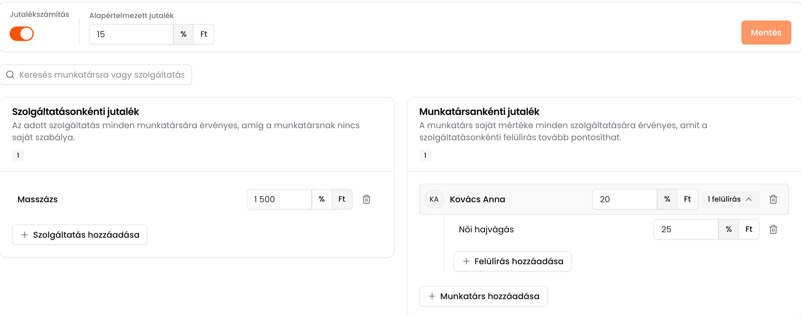
Task: Click Munkatárs hozzáadása button
Action: click(x=483, y=296)
